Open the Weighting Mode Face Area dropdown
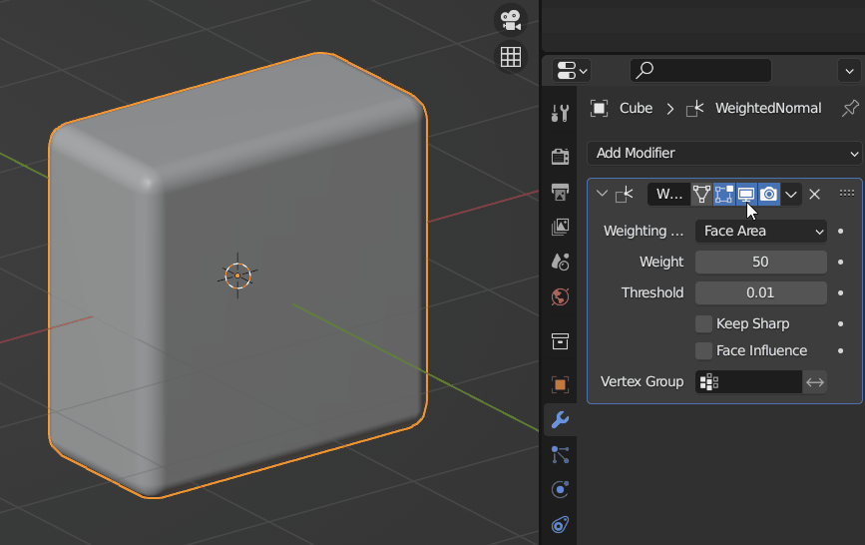 pos(760,231)
